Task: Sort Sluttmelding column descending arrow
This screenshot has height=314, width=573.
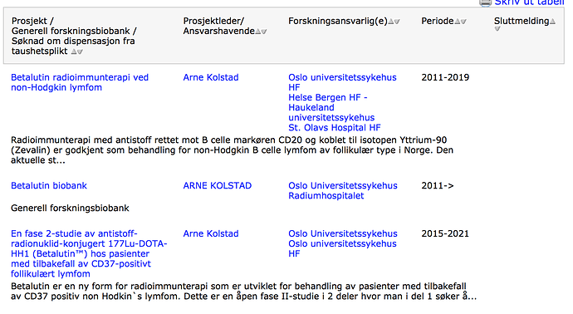Action: click(497, 29)
